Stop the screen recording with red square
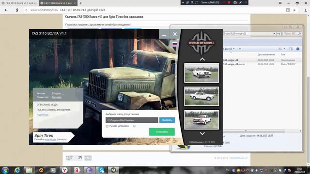This screenshot has width=310, height=174. 229,2
